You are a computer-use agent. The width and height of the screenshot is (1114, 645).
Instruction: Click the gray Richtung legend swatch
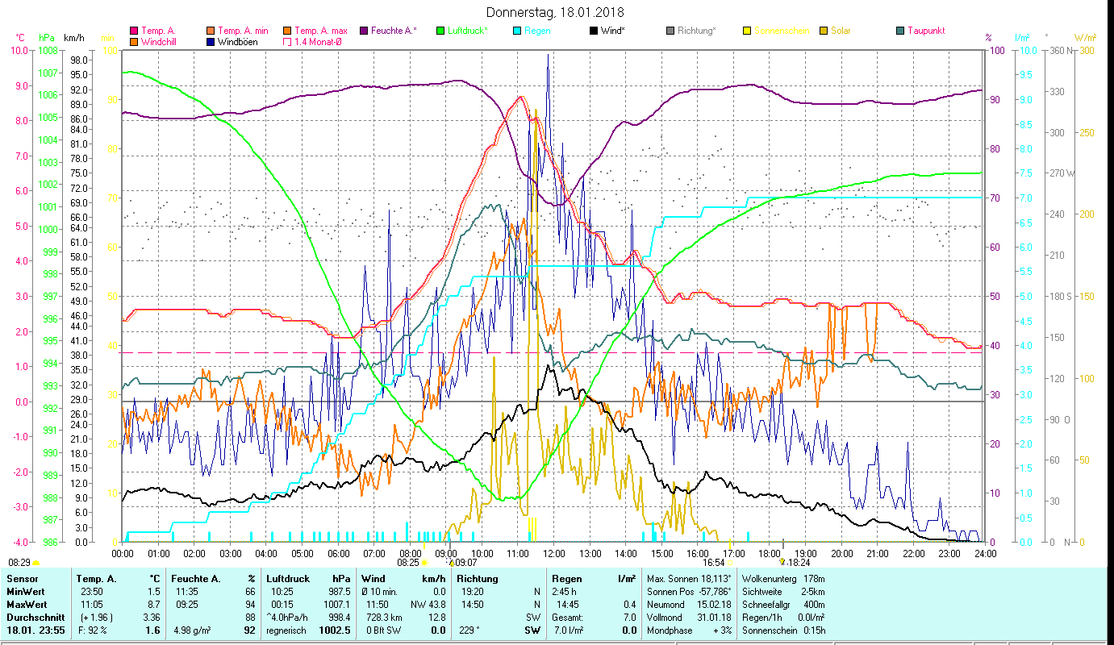click(670, 31)
